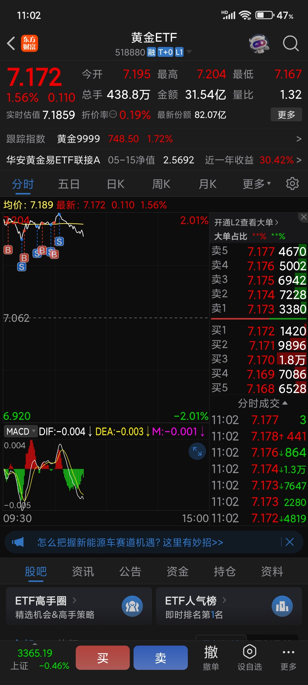This screenshot has height=685, width=308.
Task: Select the 卖5 order row at 7.177
Action: click(259, 251)
